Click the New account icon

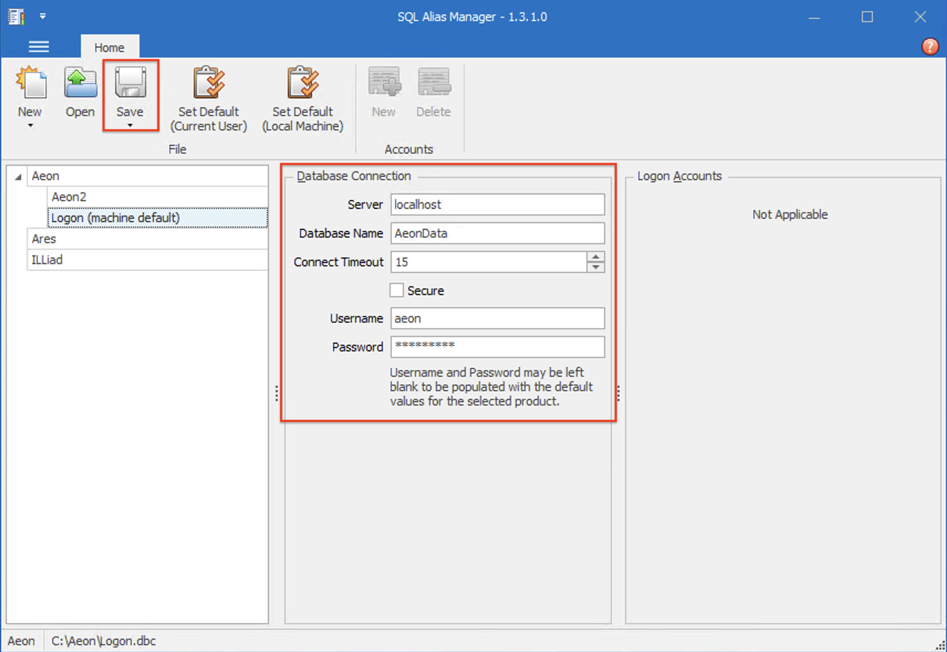click(x=384, y=83)
